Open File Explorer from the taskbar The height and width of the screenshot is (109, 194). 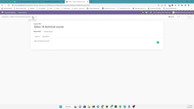click(89, 107)
